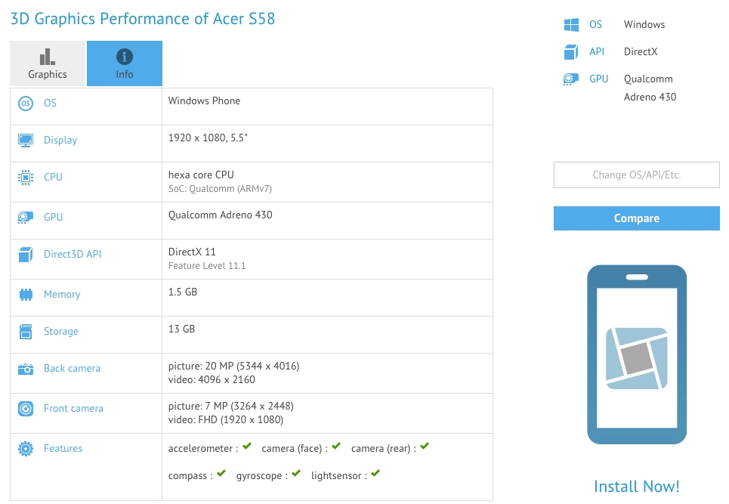
Task: Click Qualcomm Adreno 430 in the table
Action: point(221,215)
